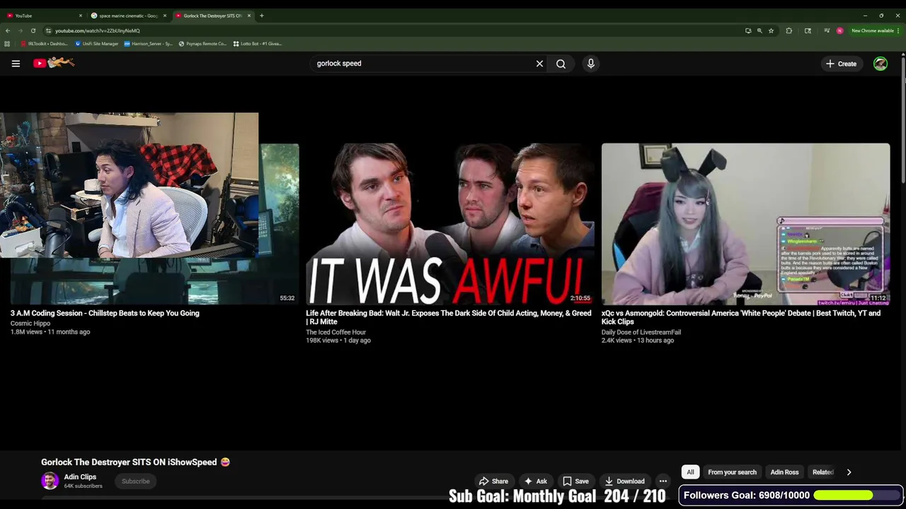Play the xQc vs Asmongold thumbnail

(746, 223)
